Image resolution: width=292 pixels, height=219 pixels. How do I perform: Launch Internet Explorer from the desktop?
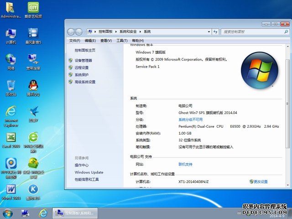click(x=11, y=116)
